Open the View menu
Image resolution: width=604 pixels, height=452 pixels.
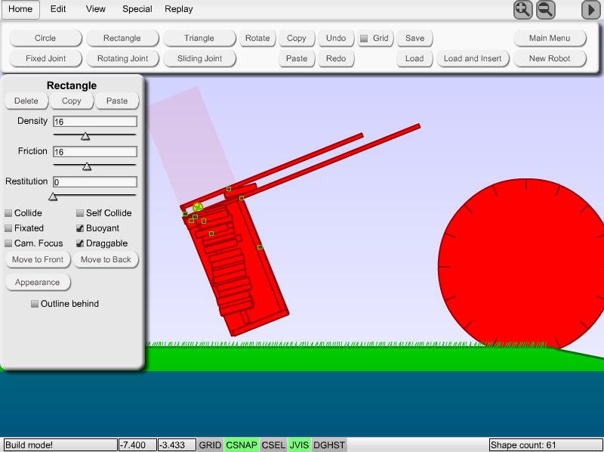point(96,9)
